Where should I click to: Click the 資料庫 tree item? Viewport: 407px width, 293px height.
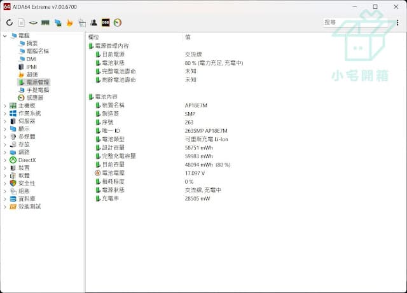coord(22,199)
